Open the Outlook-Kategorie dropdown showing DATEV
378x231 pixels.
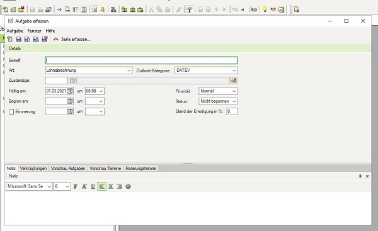[234, 70]
